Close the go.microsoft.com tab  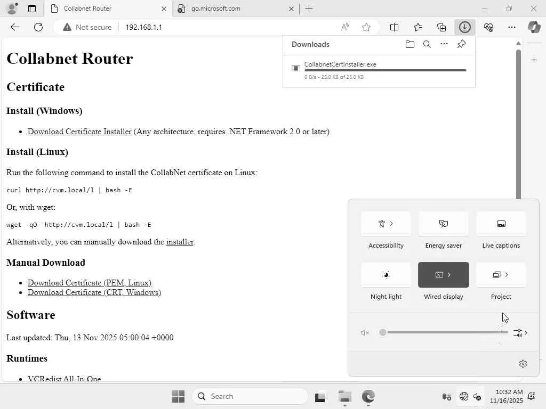pos(291,9)
